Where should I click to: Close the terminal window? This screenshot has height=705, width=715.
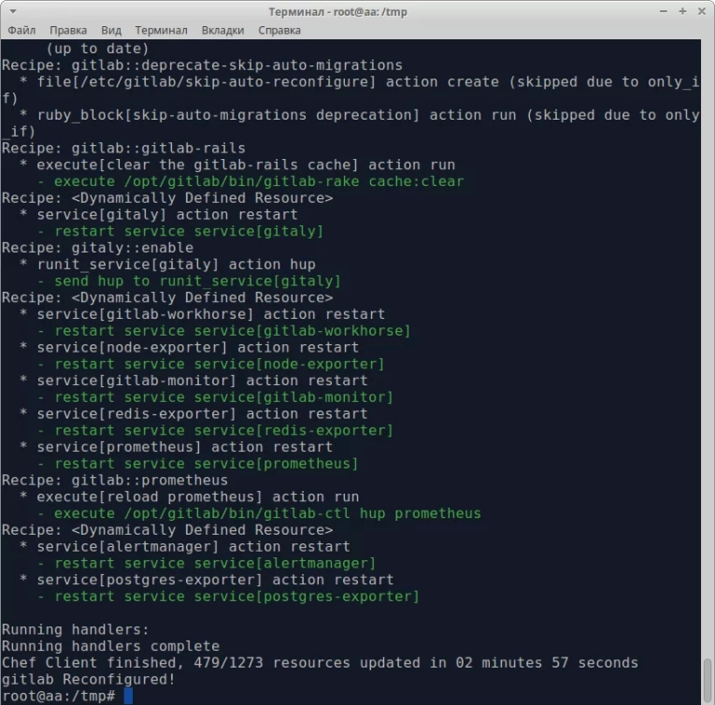pos(702,11)
